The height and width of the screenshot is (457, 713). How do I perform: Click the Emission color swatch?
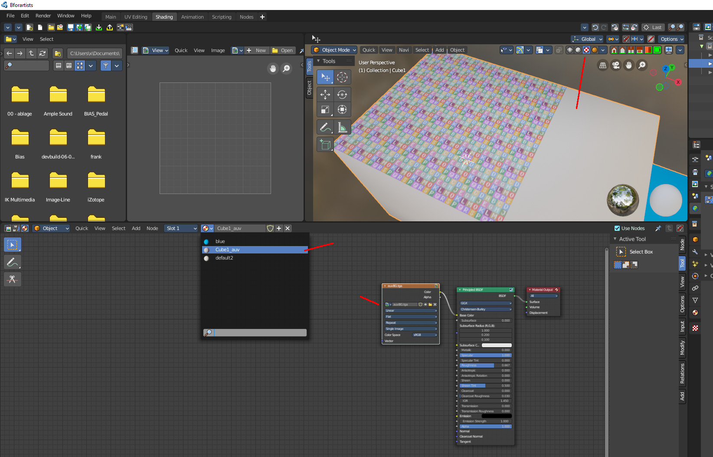point(497,416)
